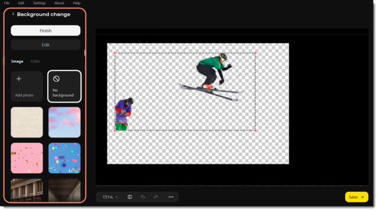Choose the pink gold confetti background
The width and height of the screenshot is (378, 211).
(27, 158)
